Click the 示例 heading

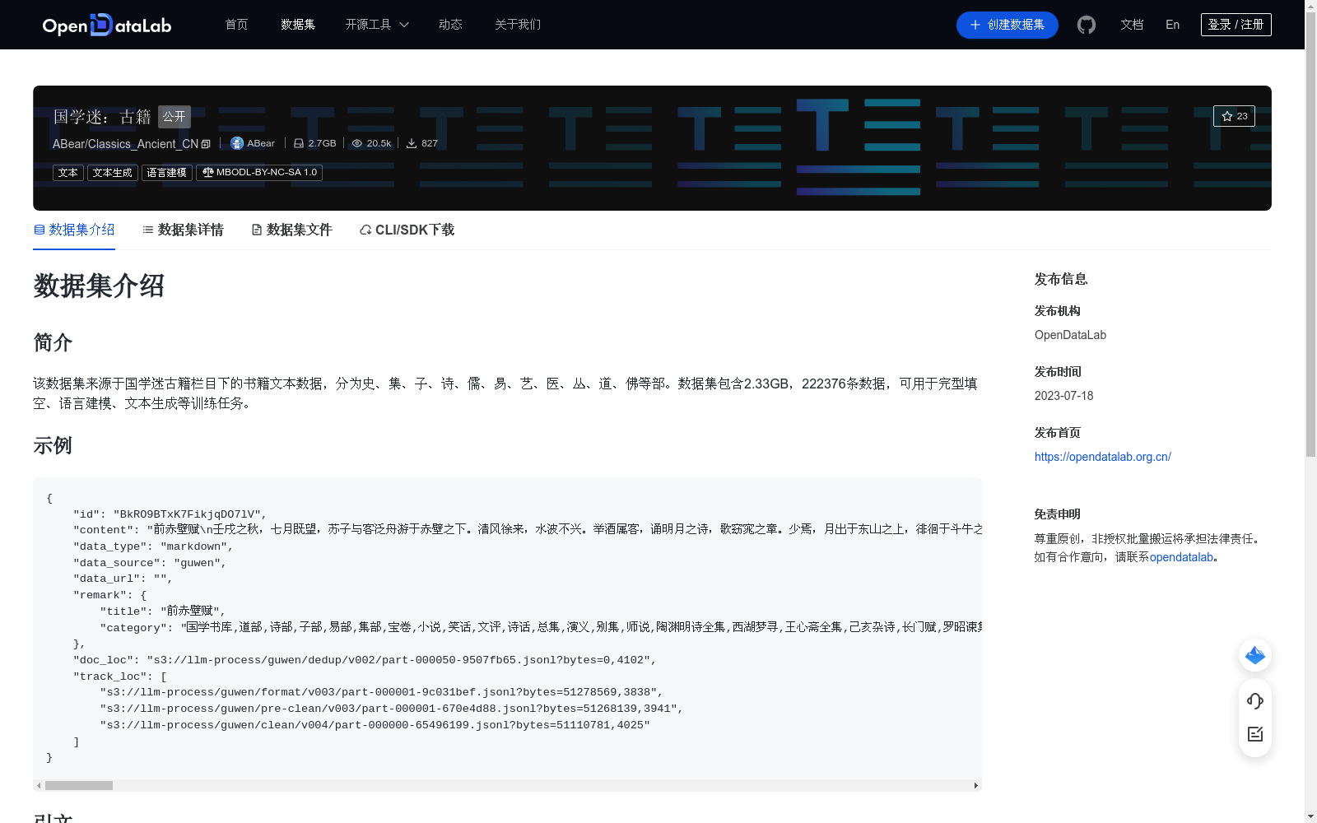(x=53, y=445)
